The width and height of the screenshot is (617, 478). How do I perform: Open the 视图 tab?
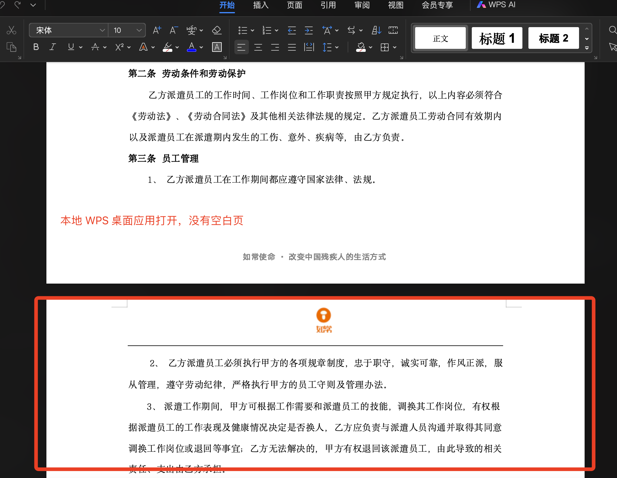[x=396, y=5]
